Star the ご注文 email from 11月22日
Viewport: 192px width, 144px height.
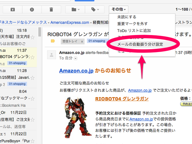(x=33, y=120)
